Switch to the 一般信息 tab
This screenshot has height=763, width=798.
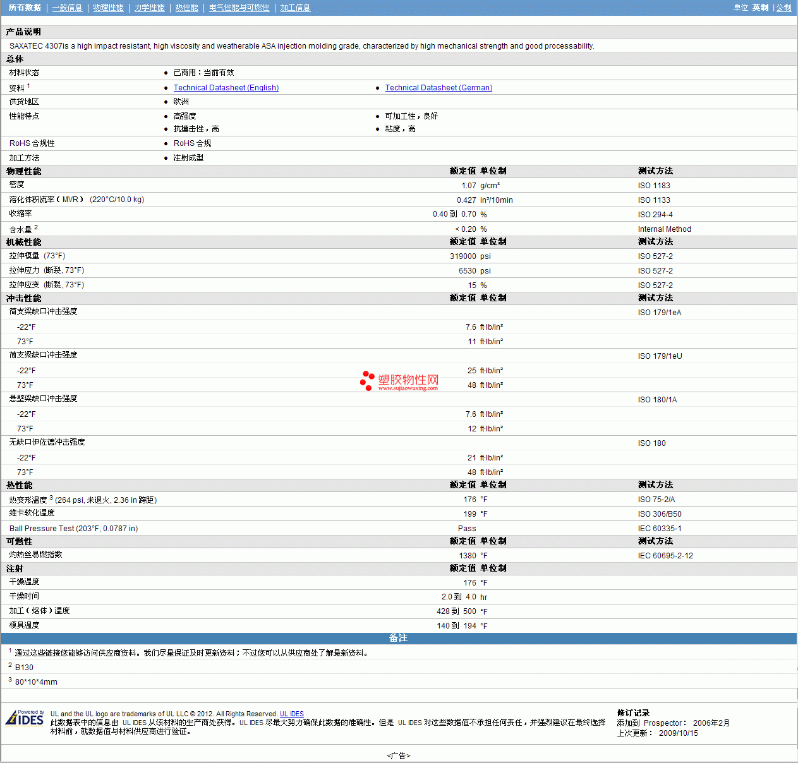[67, 8]
